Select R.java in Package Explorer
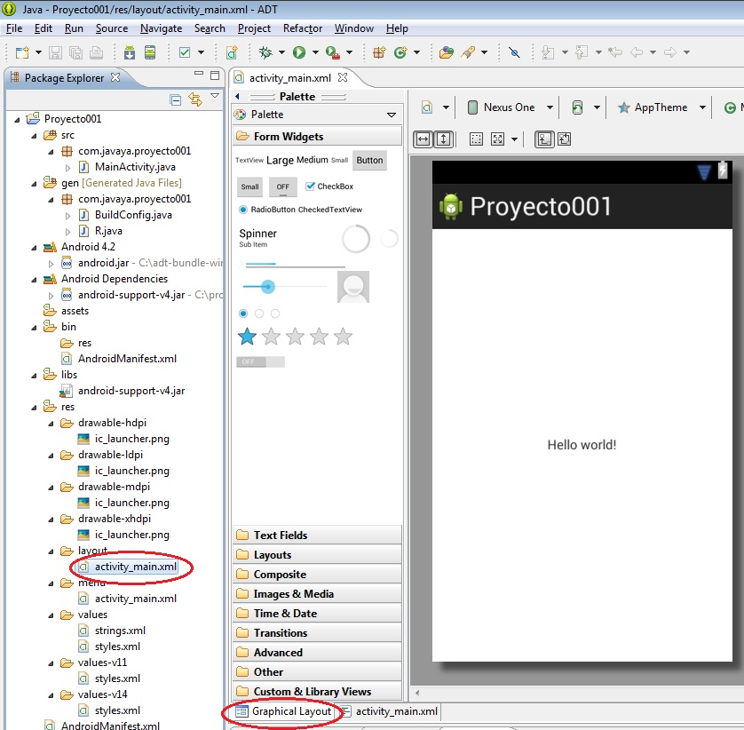The height and width of the screenshot is (730, 744). pos(108,231)
